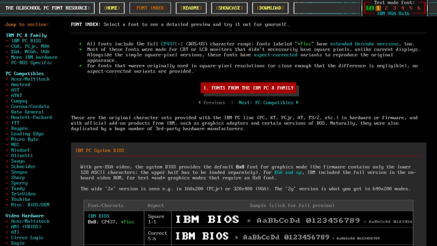
Task: Click the Previous navigation text
Action: tap(214, 103)
